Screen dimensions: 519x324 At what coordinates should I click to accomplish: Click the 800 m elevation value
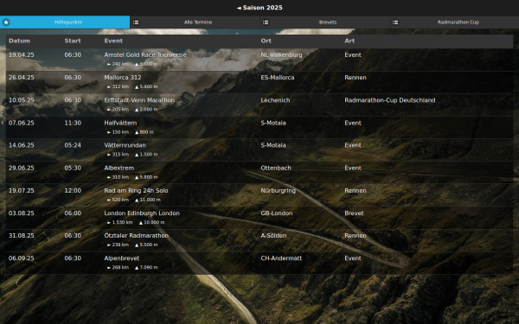146,132
